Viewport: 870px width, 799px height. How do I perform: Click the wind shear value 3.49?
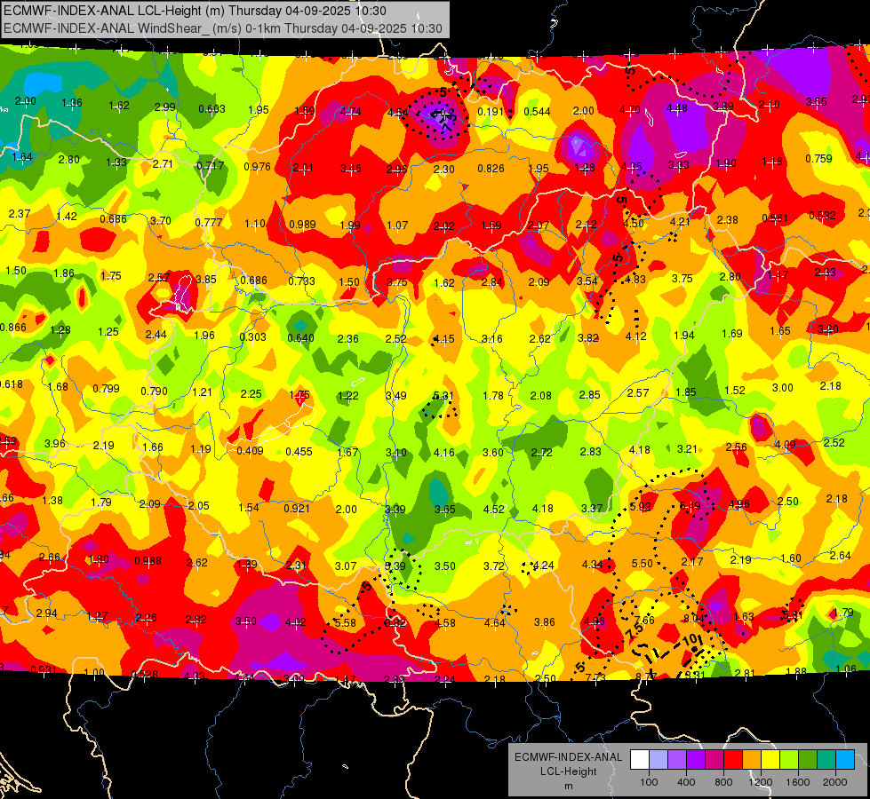pyautogui.click(x=395, y=395)
